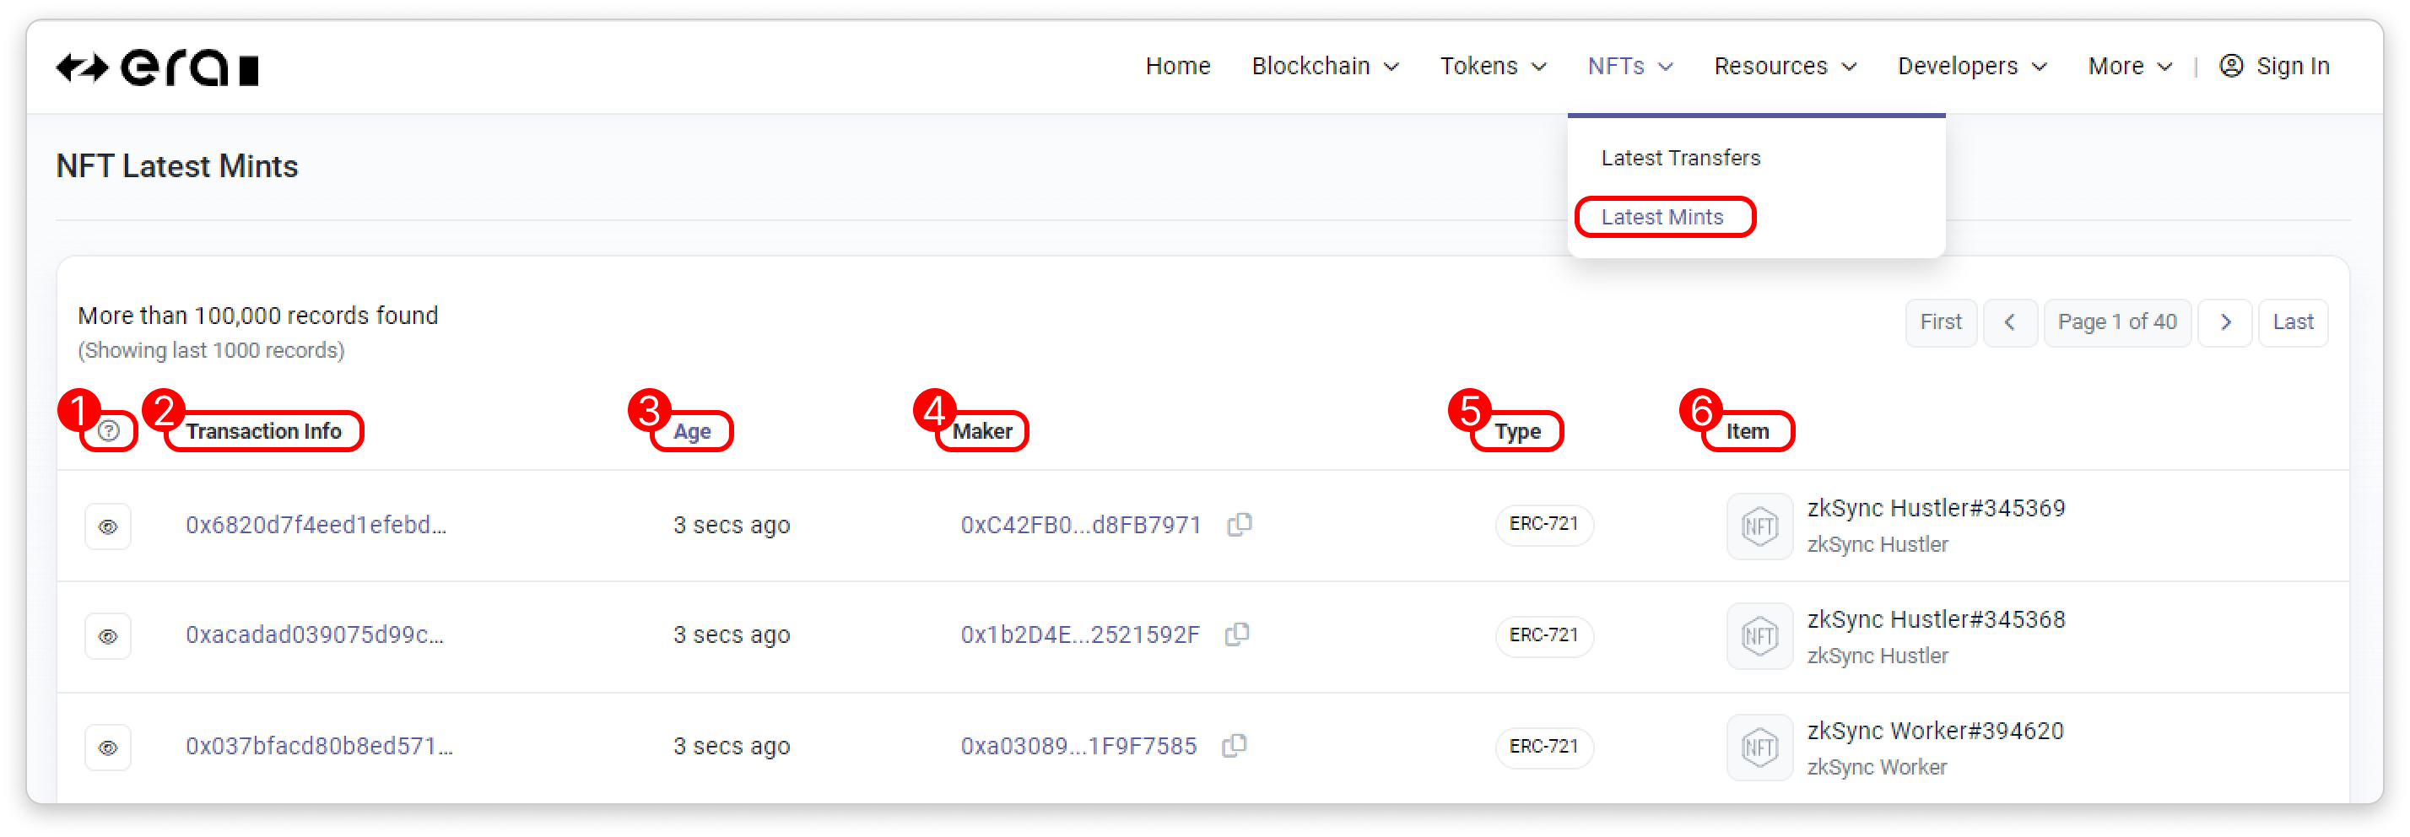The height and width of the screenshot is (837, 2410).
Task: Switch the Age column header format
Action: tap(692, 432)
